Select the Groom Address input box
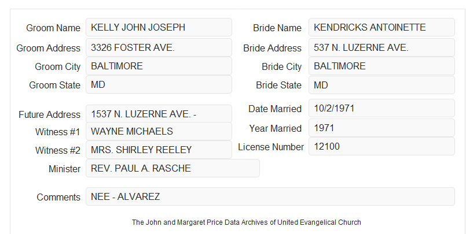 (159, 47)
